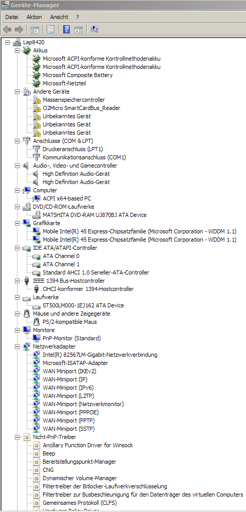Click the Nicht-PnP-Treiber gear icon
The width and height of the screenshot is (246, 512).
click(27, 437)
